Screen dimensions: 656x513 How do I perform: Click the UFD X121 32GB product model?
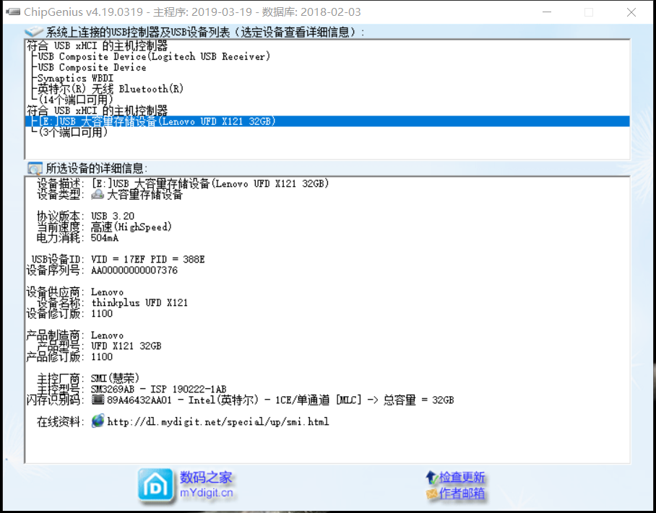pos(126,346)
